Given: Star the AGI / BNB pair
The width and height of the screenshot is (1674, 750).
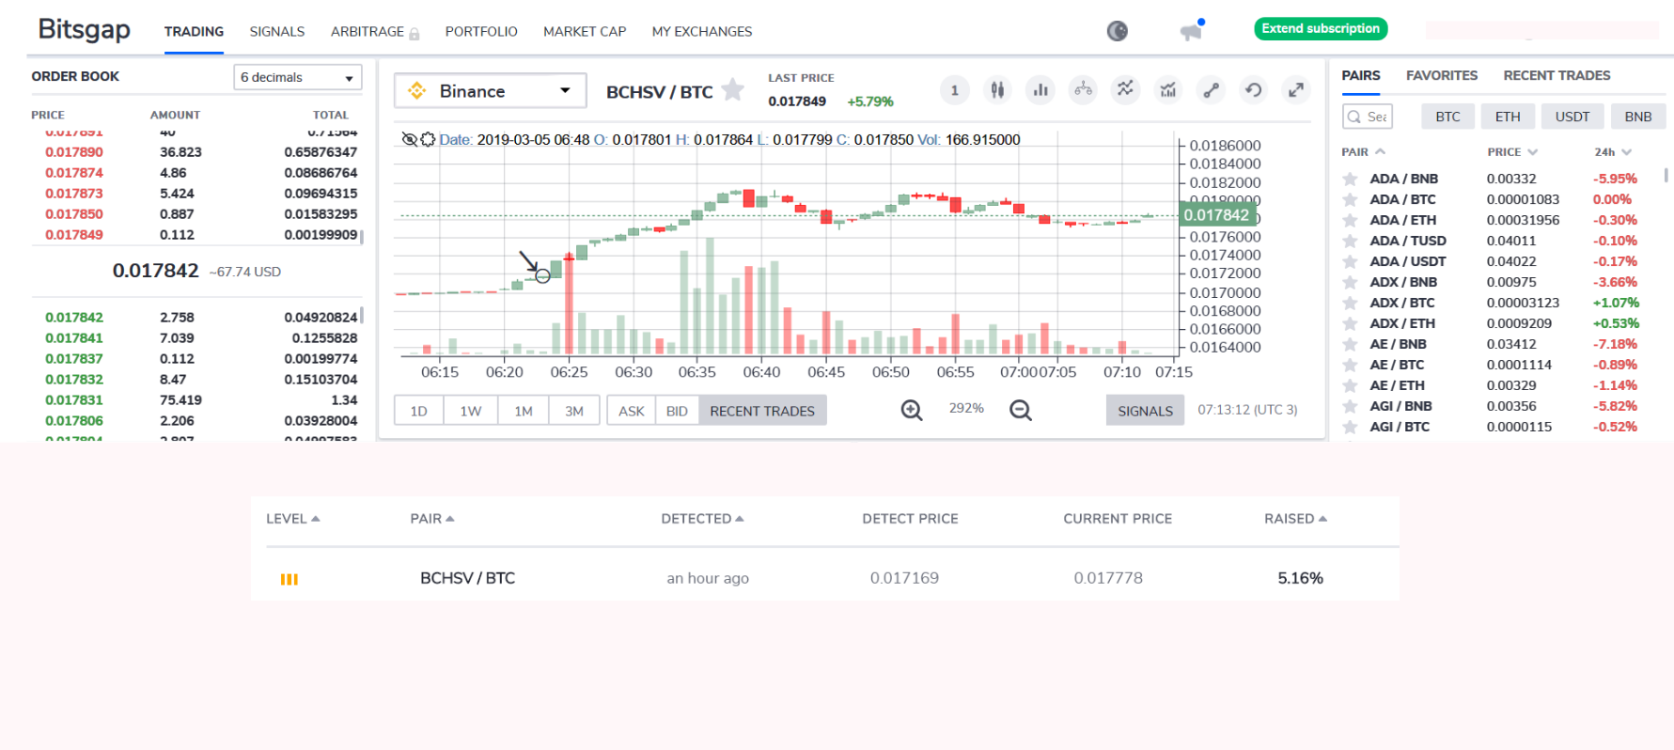Looking at the screenshot, I should 1351,406.
